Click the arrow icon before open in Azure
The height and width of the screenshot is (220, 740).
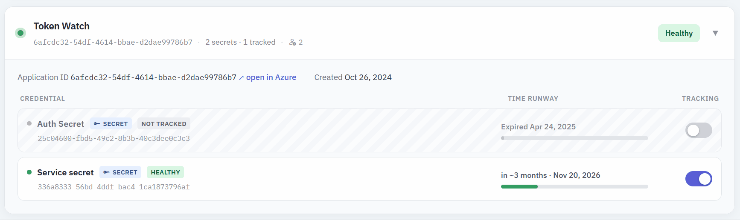pyautogui.click(x=241, y=77)
